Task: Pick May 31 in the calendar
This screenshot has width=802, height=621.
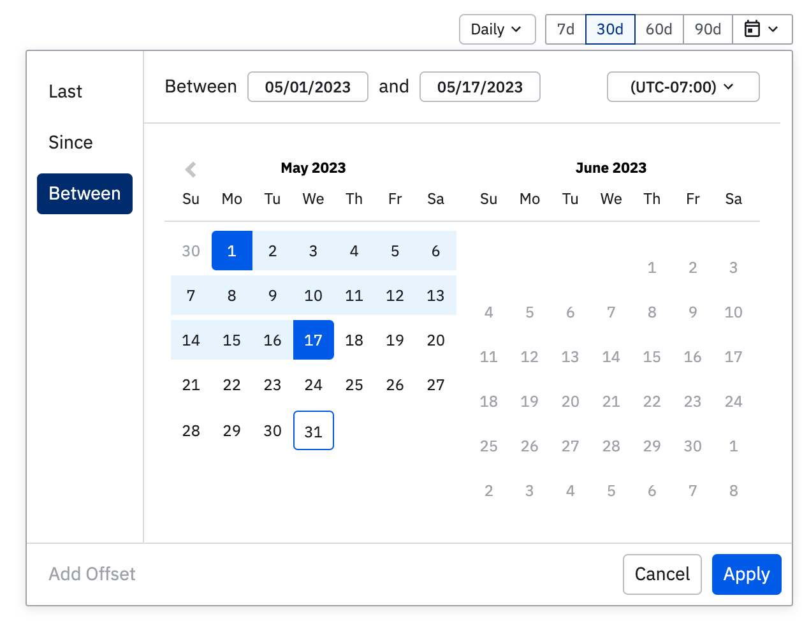Action: click(314, 431)
